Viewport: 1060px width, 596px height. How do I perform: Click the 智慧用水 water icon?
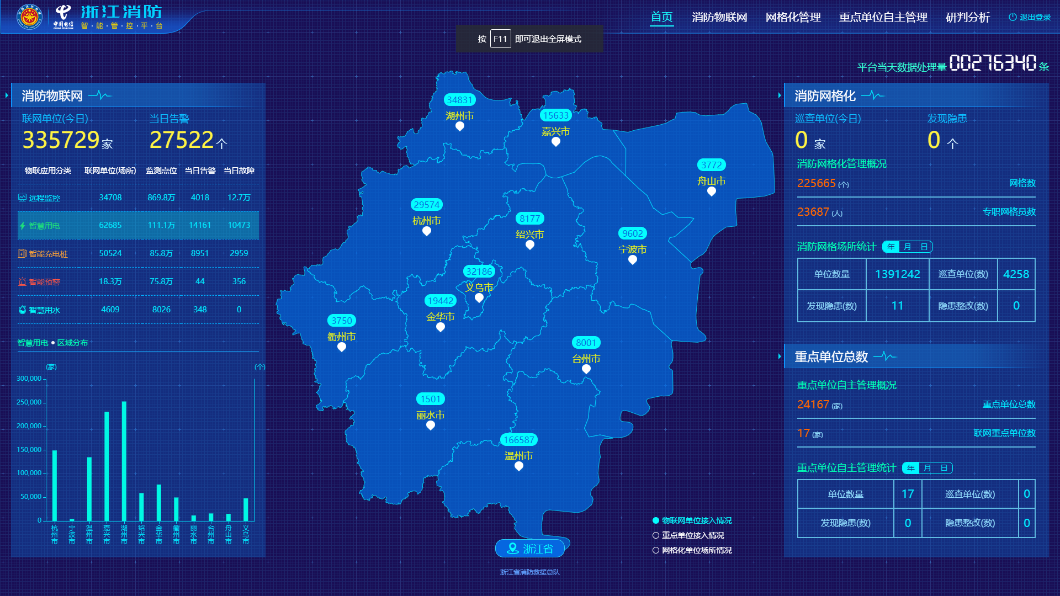pyautogui.click(x=22, y=310)
